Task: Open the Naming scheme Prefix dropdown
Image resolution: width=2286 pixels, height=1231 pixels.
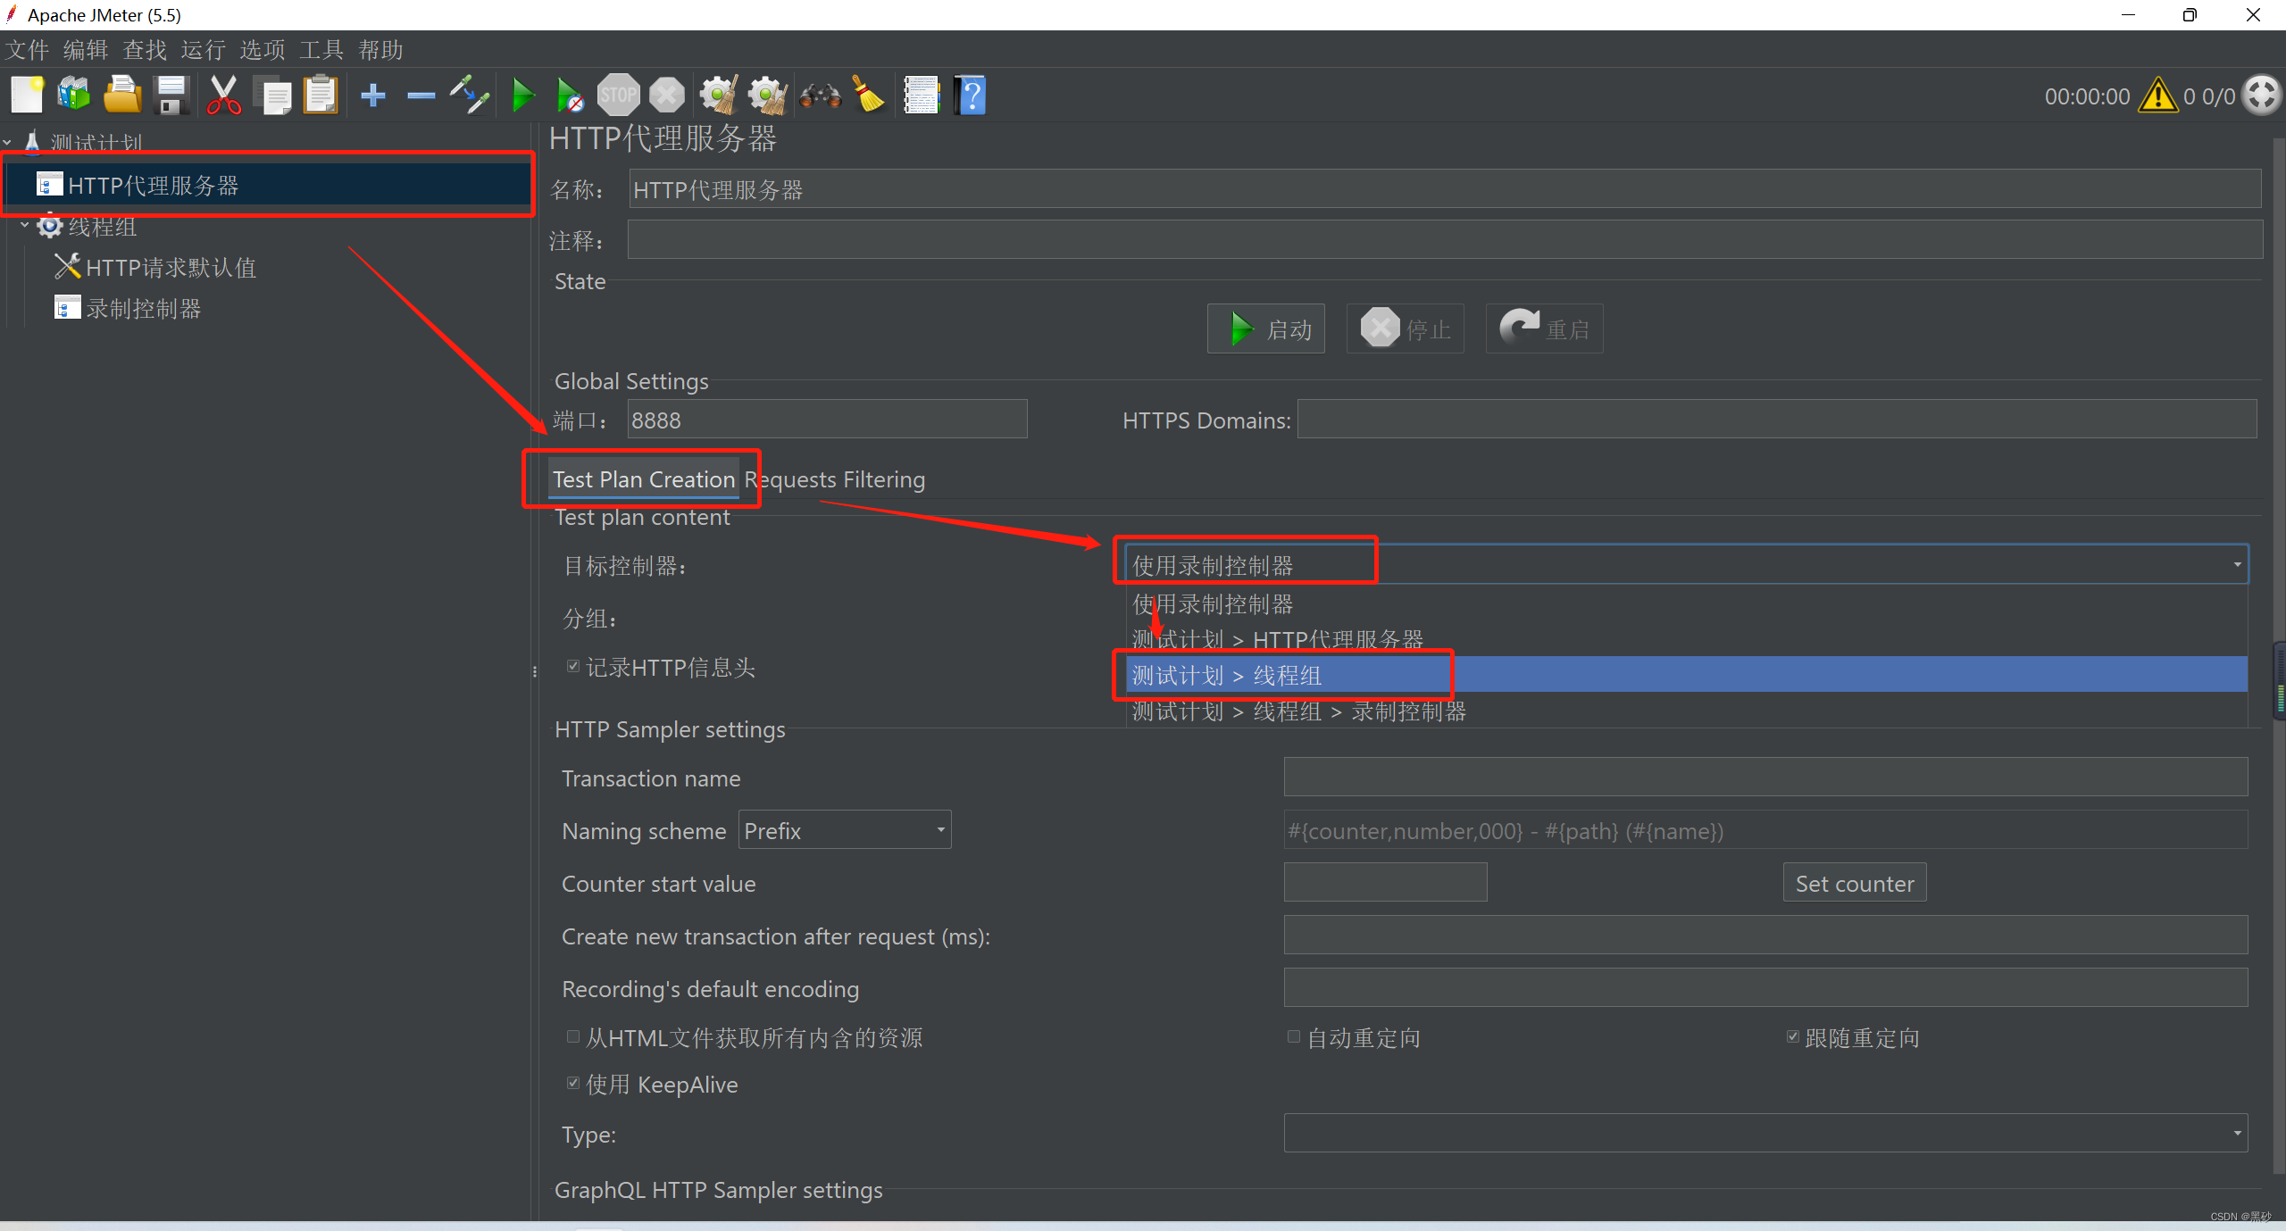Action: 845,830
